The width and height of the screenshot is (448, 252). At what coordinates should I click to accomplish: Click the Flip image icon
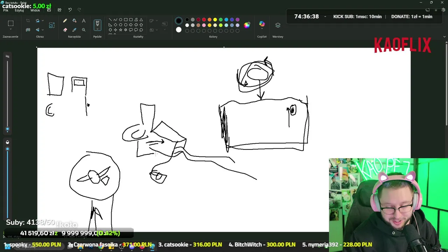tap(37, 30)
